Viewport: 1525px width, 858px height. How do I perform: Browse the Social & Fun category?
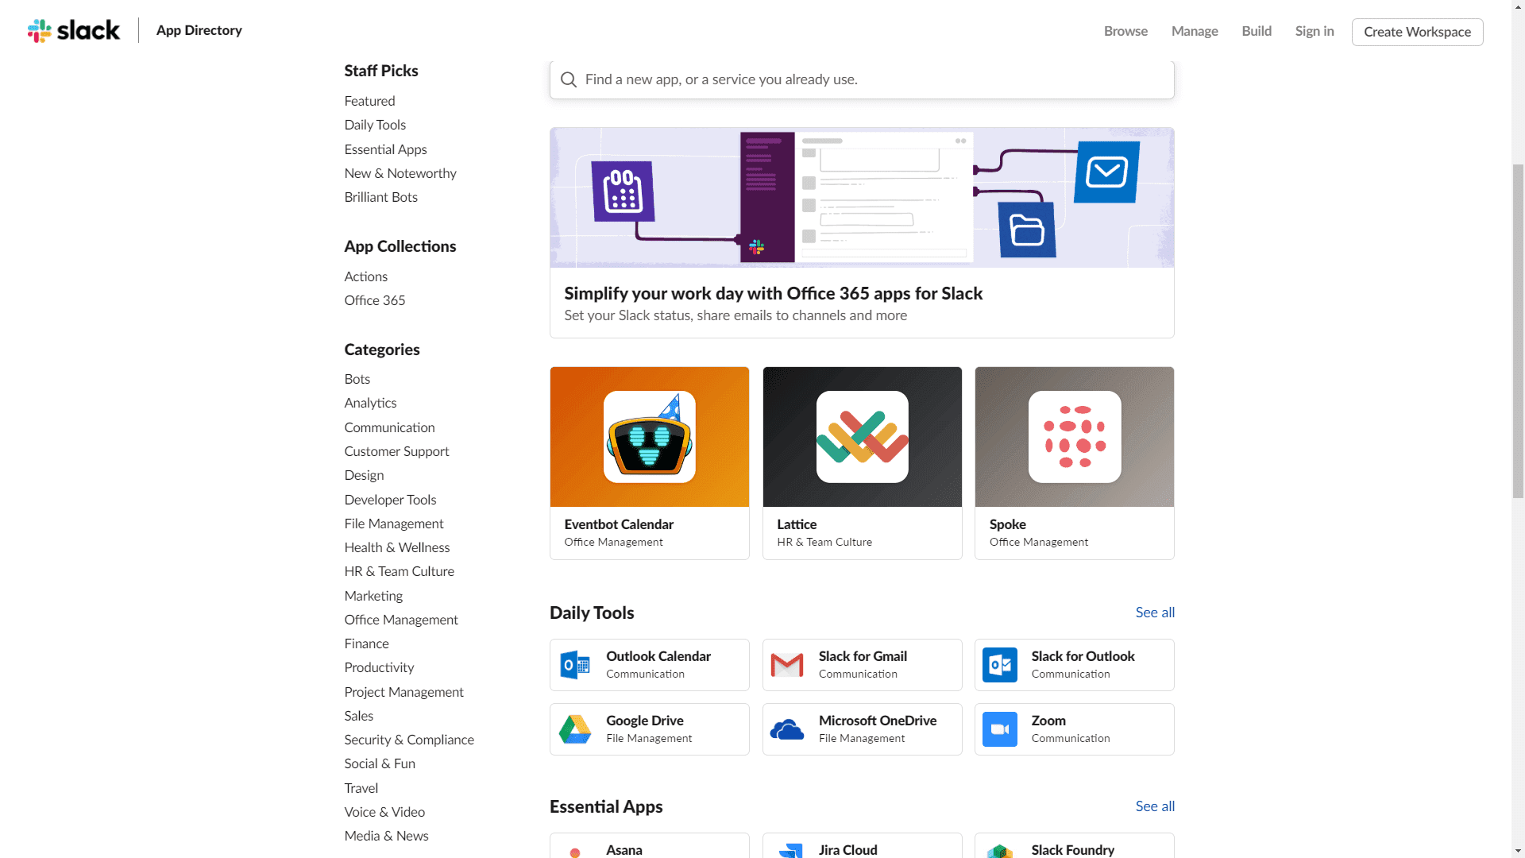click(x=380, y=763)
